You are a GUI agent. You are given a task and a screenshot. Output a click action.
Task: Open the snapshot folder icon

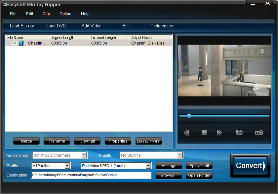239,133
